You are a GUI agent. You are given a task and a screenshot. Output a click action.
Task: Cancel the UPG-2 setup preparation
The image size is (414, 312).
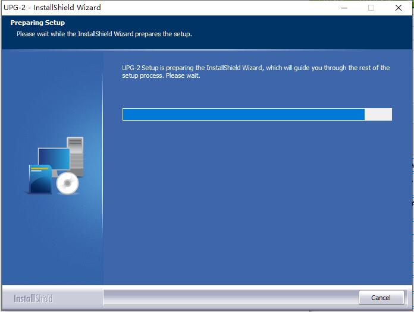[381, 298]
